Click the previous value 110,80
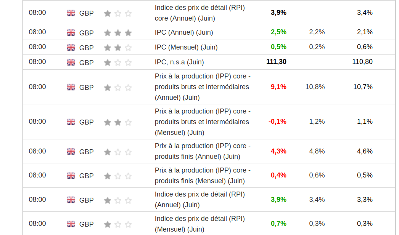The width and height of the screenshot is (399, 235). coord(362,62)
